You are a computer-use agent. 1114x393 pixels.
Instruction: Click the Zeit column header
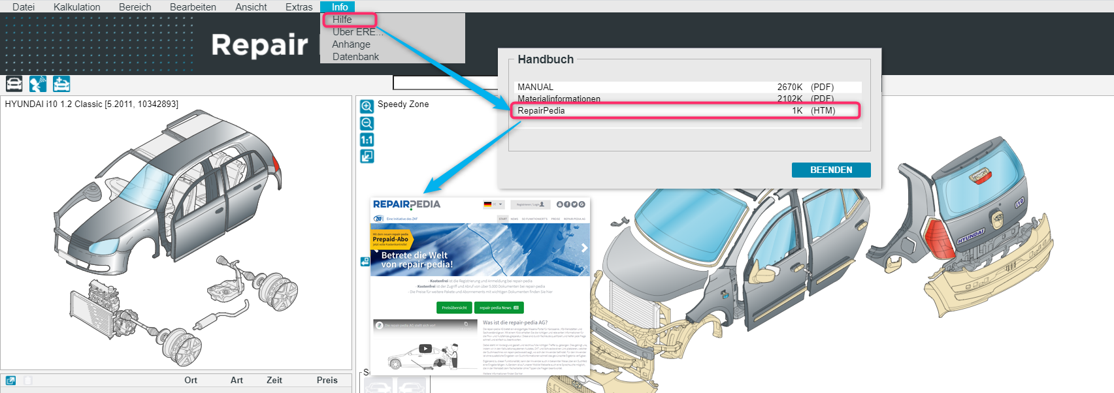274,380
